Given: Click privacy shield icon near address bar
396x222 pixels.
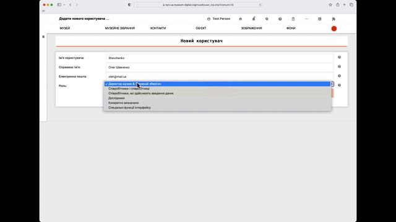Looking at the screenshot, I should click(129, 4).
